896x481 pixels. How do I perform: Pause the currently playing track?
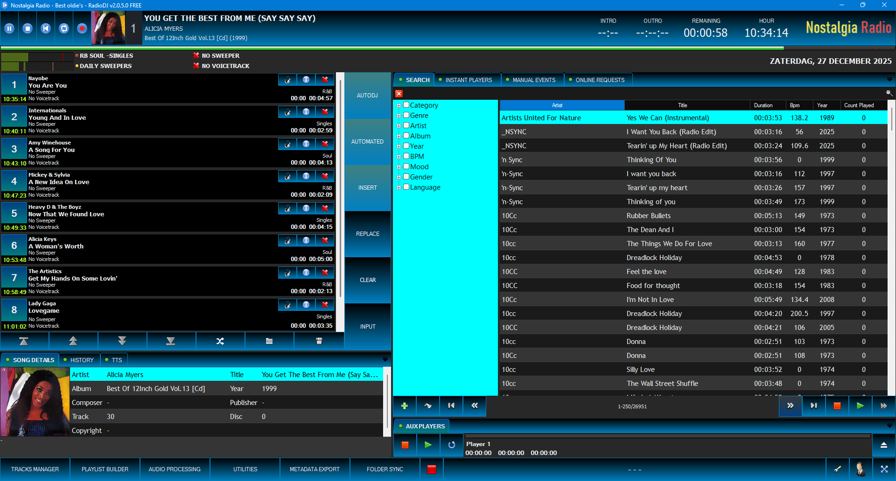tap(9, 28)
